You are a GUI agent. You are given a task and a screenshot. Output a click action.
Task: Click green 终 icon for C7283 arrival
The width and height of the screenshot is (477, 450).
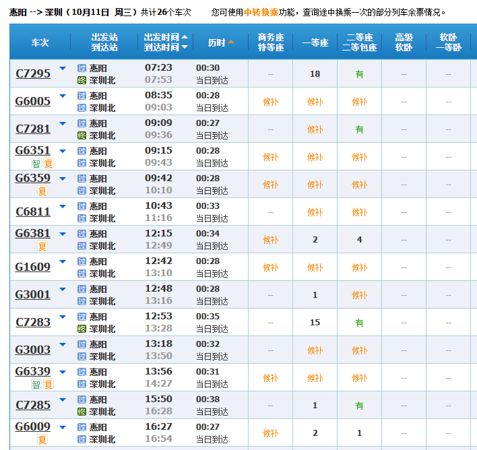click(x=82, y=329)
